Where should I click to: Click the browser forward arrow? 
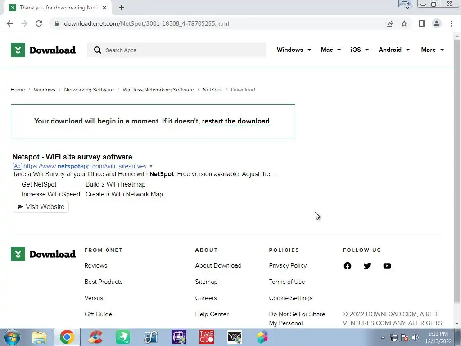pos(24,23)
